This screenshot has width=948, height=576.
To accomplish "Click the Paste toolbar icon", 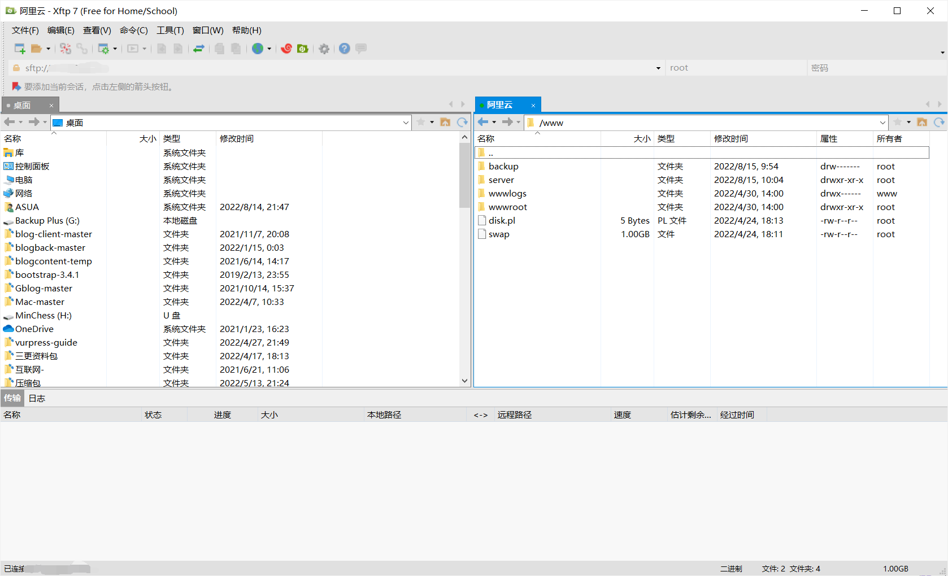I will click(236, 49).
